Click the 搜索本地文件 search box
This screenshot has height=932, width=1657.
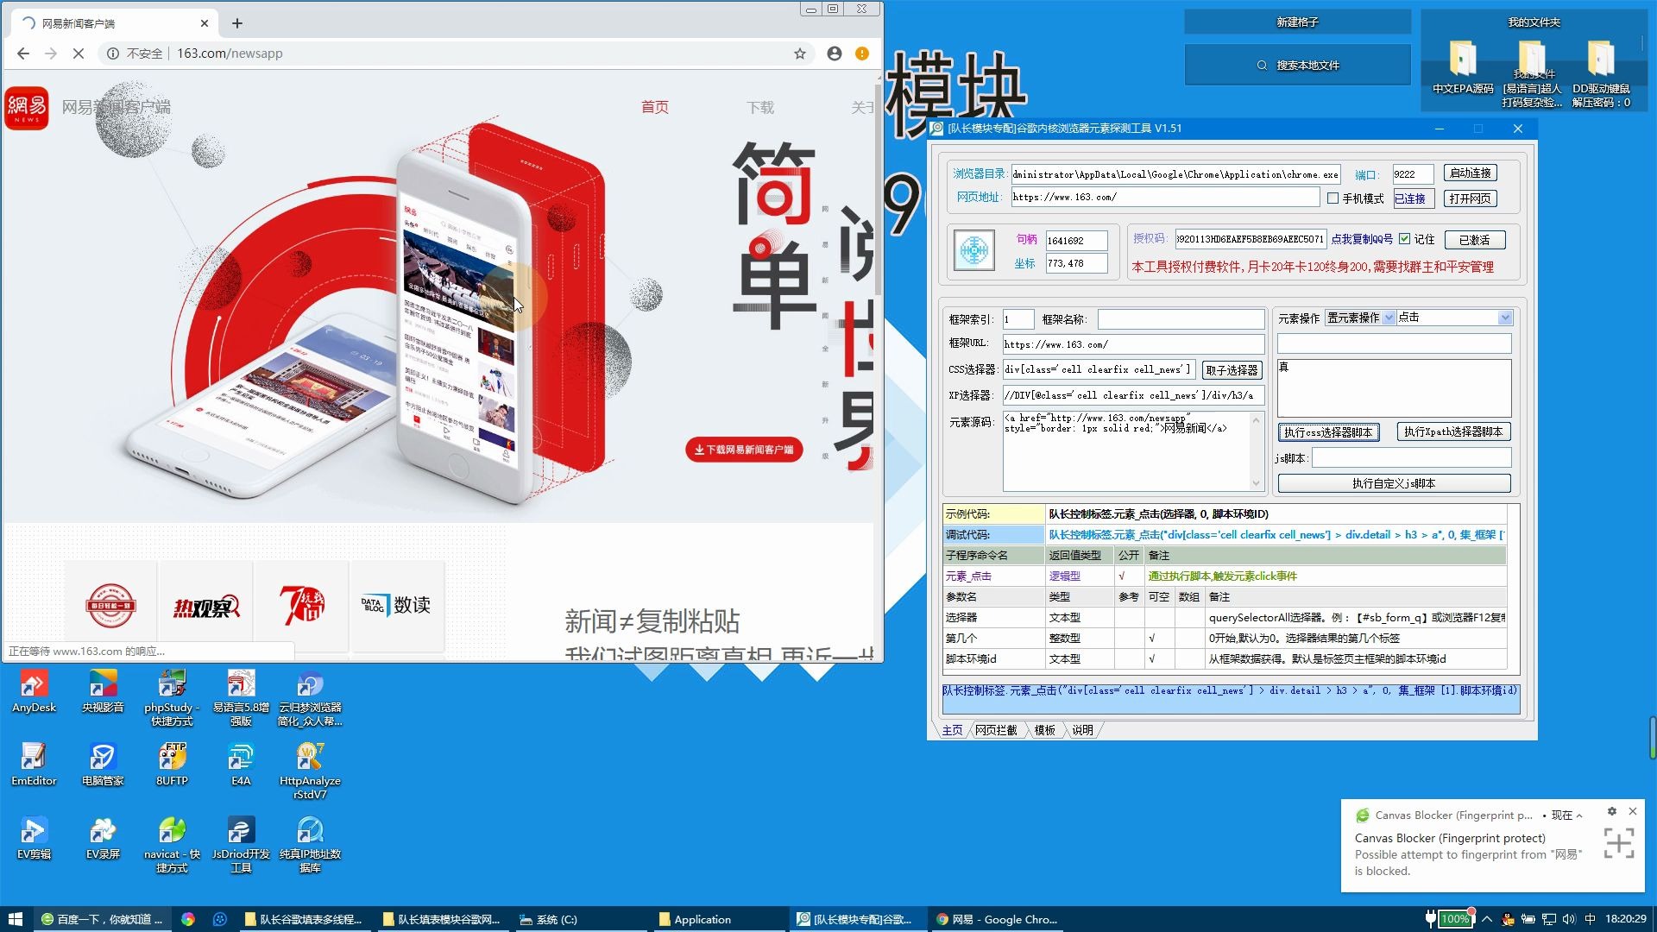(x=1297, y=65)
